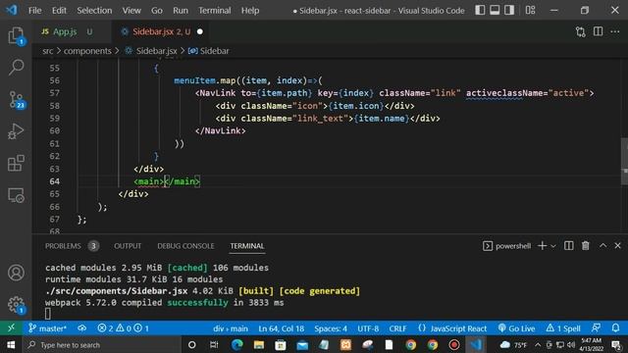Switch to the Output panel tab

(x=128, y=246)
